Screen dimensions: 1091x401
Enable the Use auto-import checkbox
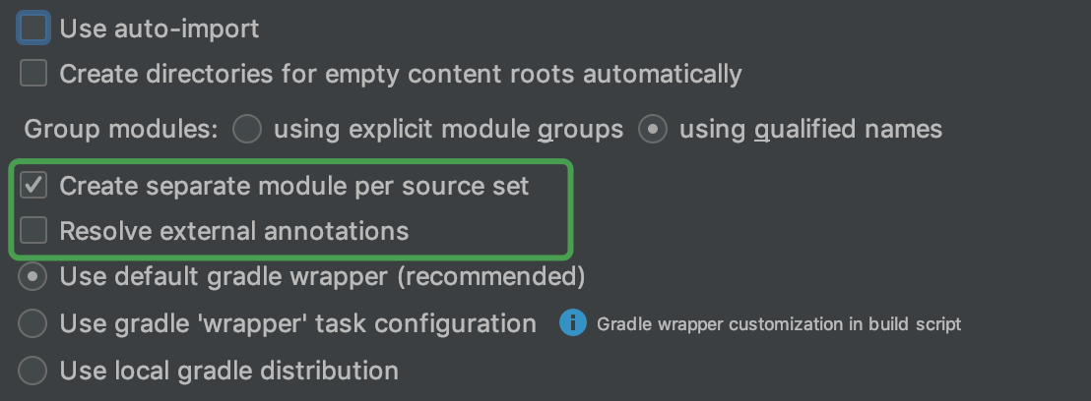33,28
